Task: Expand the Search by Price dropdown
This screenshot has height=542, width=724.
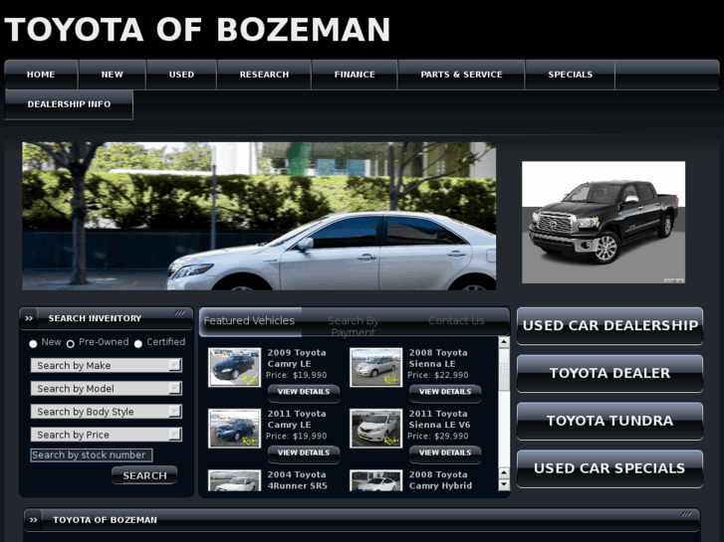Action: (x=107, y=435)
